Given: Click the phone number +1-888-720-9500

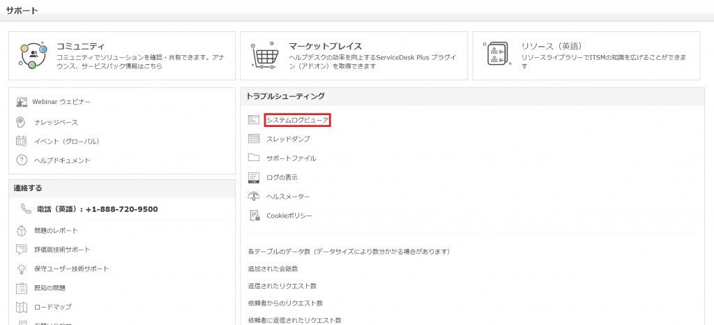Looking at the screenshot, I should tap(121, 209).
